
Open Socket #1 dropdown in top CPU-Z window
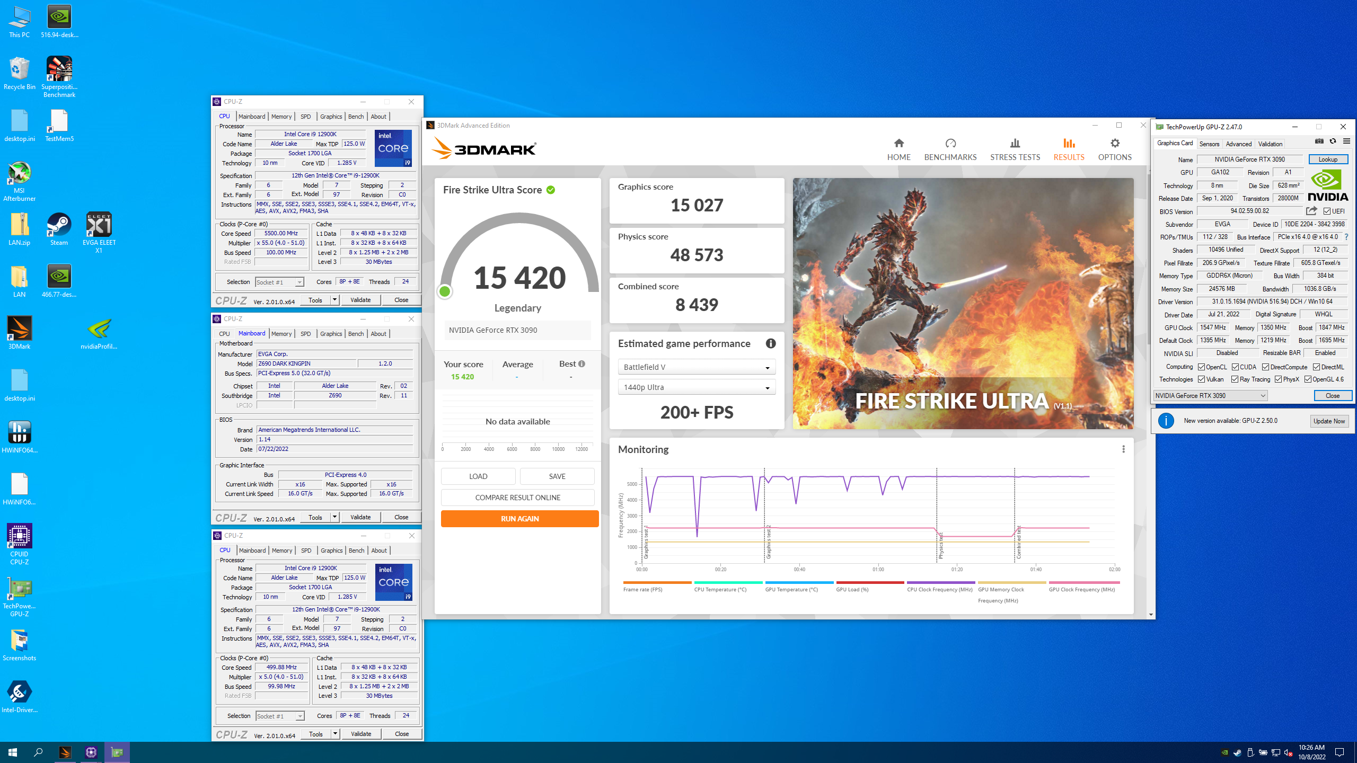pyautogui.click(x=279, y=282)
